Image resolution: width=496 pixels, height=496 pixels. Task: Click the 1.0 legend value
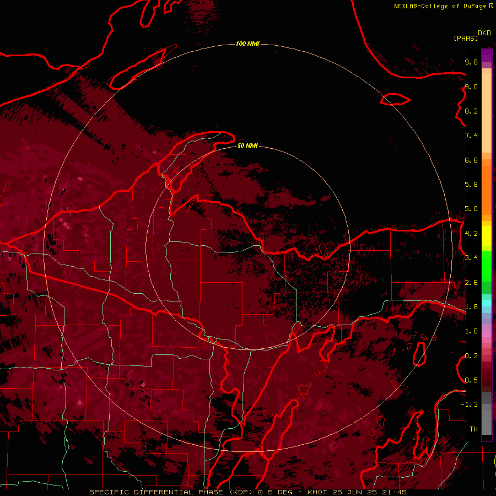click(x=471, y=331)
